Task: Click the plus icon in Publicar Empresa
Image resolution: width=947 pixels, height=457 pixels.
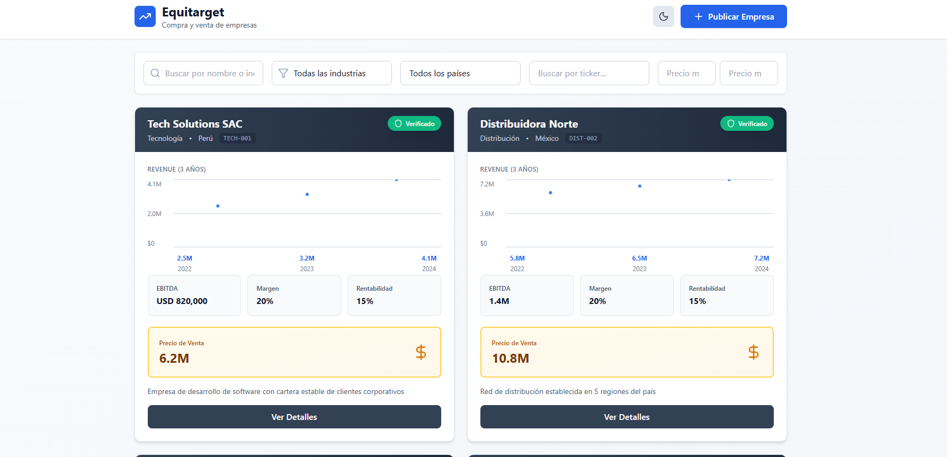Action: coord(698,16)
